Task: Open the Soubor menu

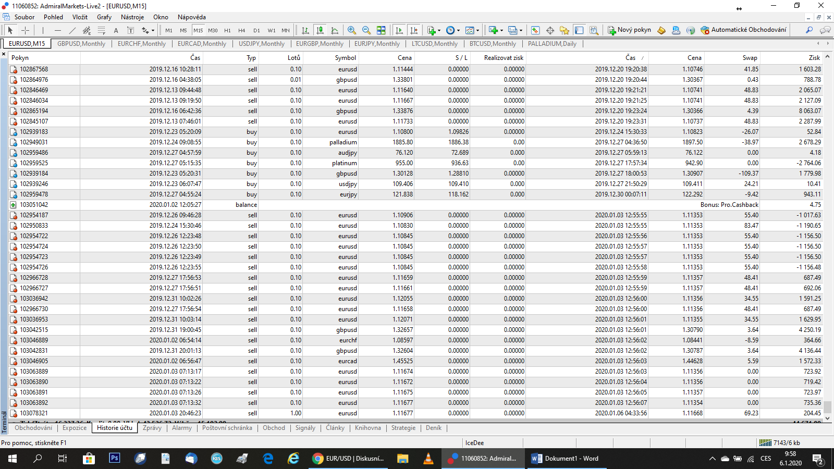Action: click(24, 17)
